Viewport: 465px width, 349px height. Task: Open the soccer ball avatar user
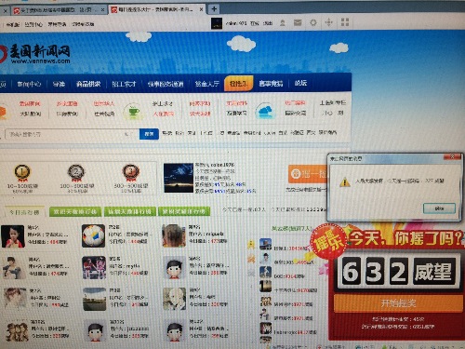point(93,236)
